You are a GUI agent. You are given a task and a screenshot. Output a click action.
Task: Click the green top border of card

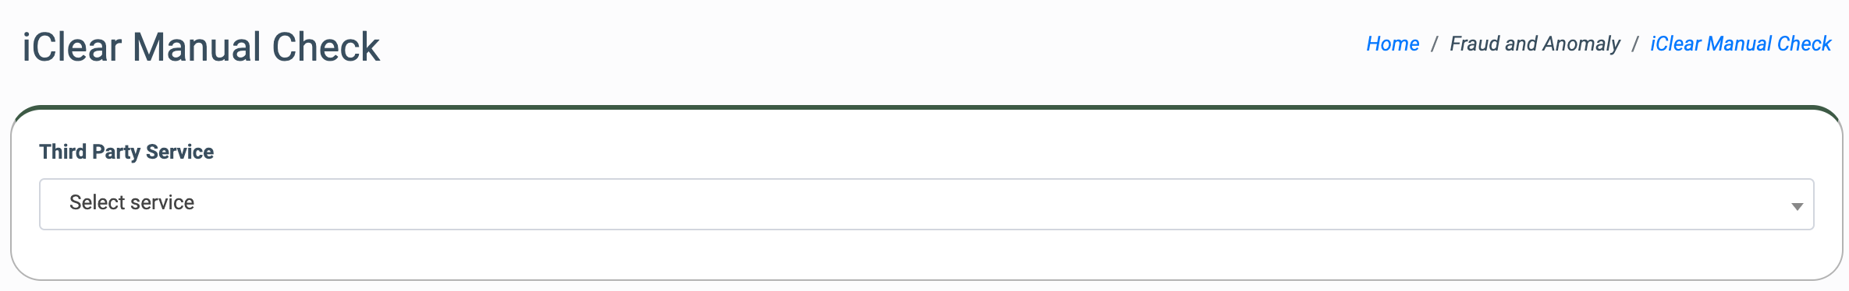click(926, 107)
